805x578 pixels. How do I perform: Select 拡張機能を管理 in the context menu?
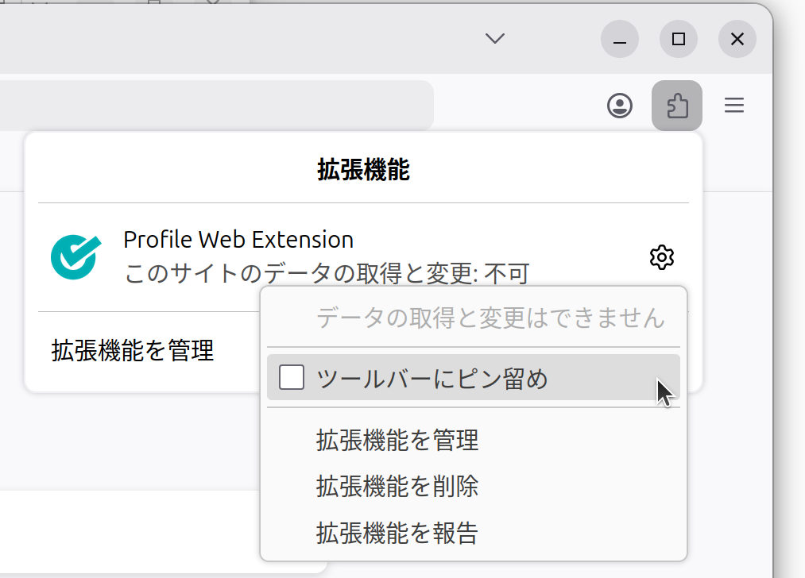[397, 440]
